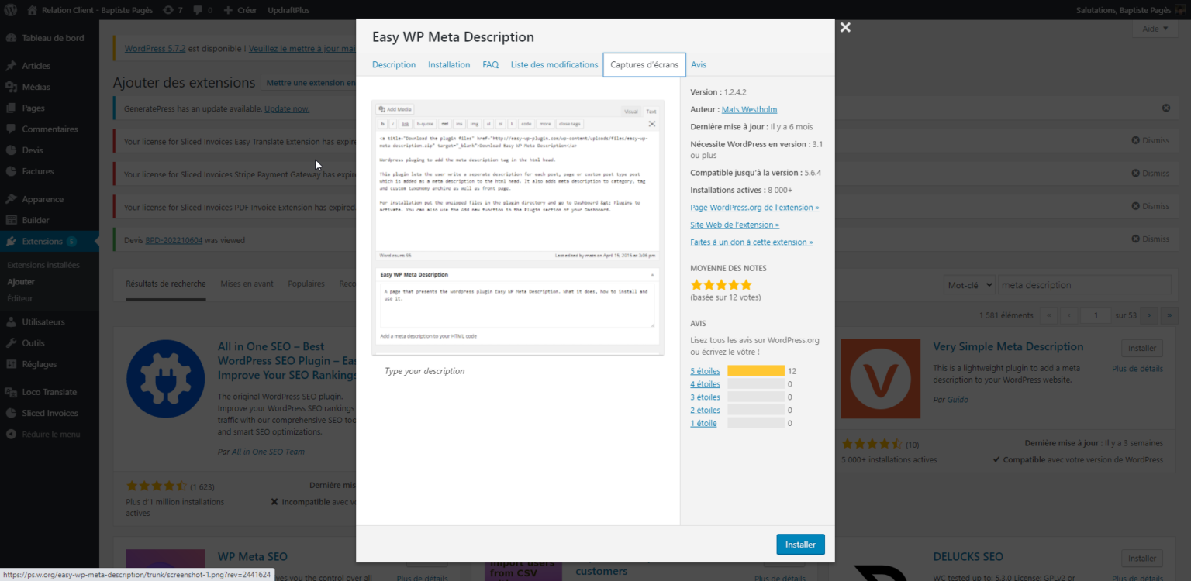Screen dimensions: 1191x581
Task: Switch to the Description tab
Action: coord(394,64)
